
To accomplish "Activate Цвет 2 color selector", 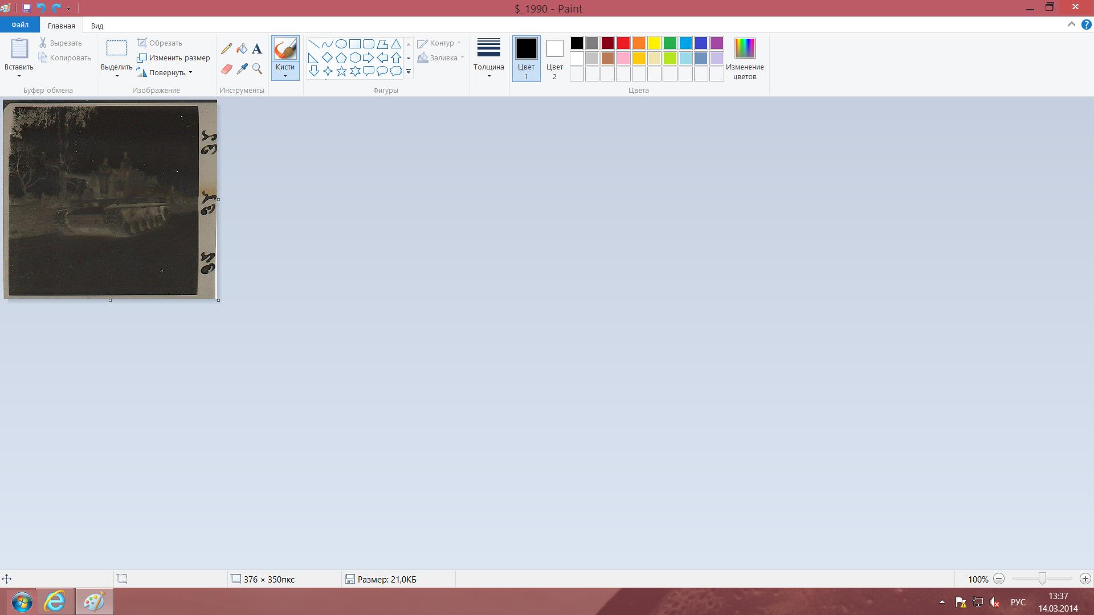I will 554,58.
